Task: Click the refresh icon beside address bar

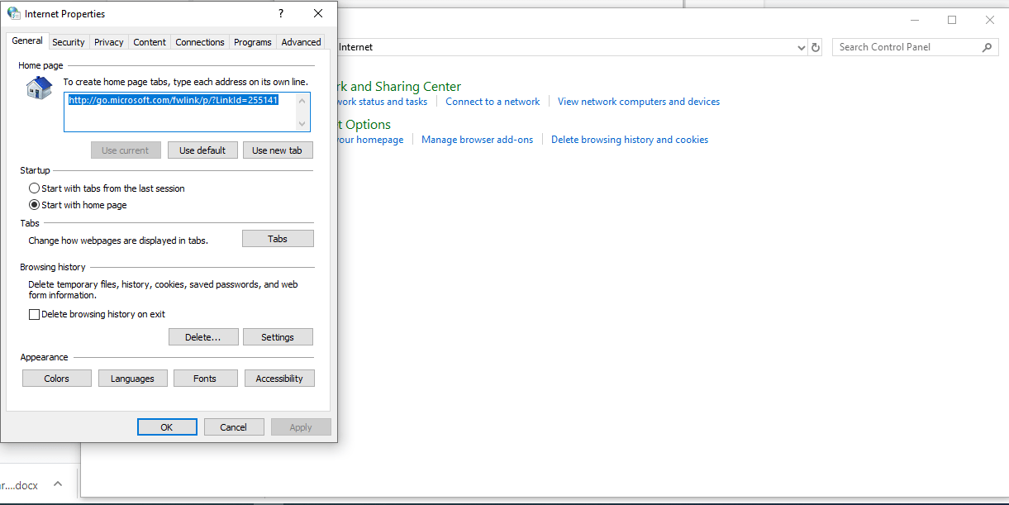Action: pyautogui.click(x=816, y=48)
